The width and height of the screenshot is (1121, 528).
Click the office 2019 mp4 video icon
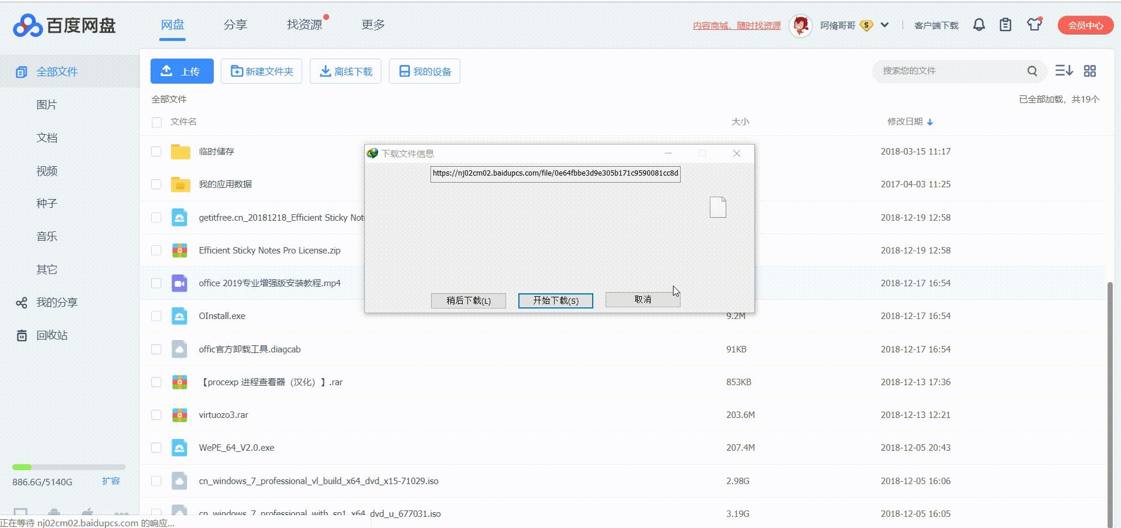179,283
